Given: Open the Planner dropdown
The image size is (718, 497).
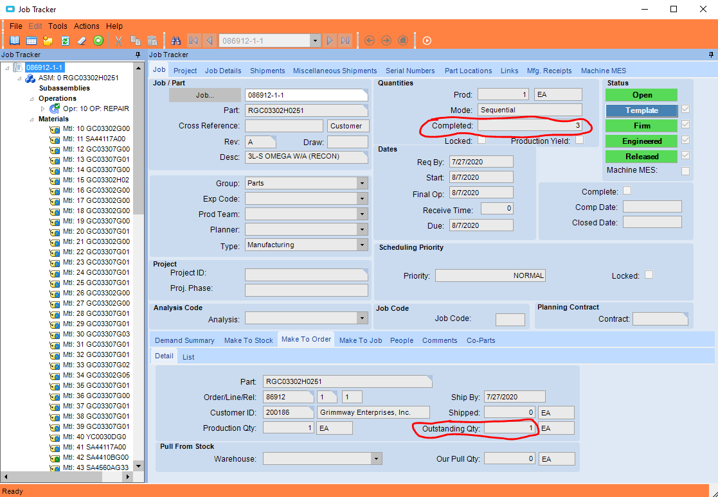Looking at the screenshot, I should click(x=362, y=229).
